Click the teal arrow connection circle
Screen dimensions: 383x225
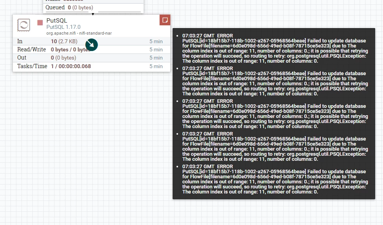pos(92,45)
